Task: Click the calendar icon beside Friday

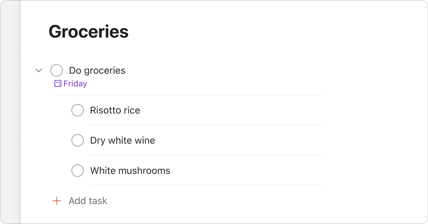Action: [x=58, y=84]
